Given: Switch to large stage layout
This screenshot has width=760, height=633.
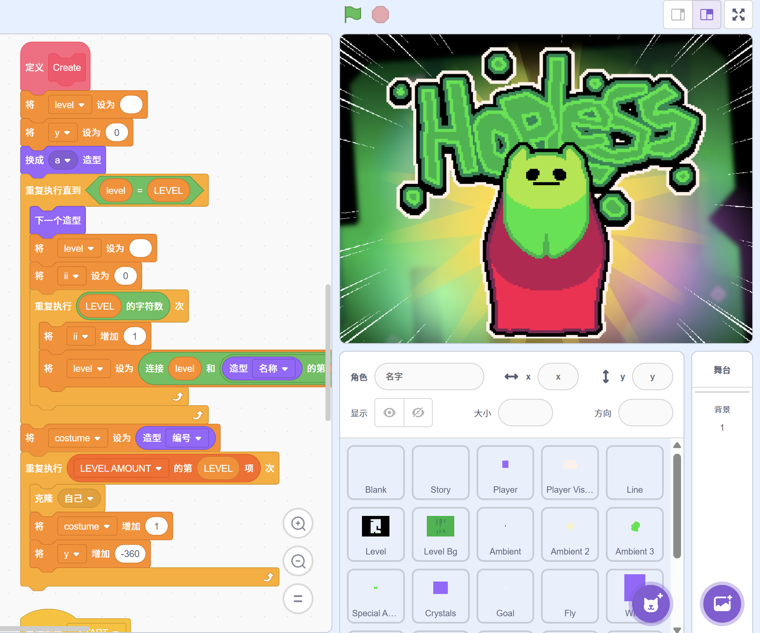Looking at the screenshot, I should click(706, 15).
